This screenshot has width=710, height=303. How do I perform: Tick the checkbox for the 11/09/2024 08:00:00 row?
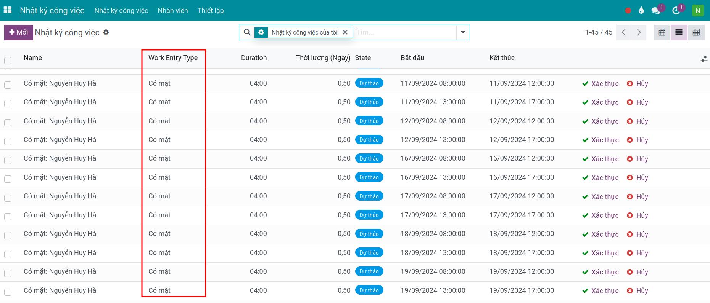click(x=8, y=85)
